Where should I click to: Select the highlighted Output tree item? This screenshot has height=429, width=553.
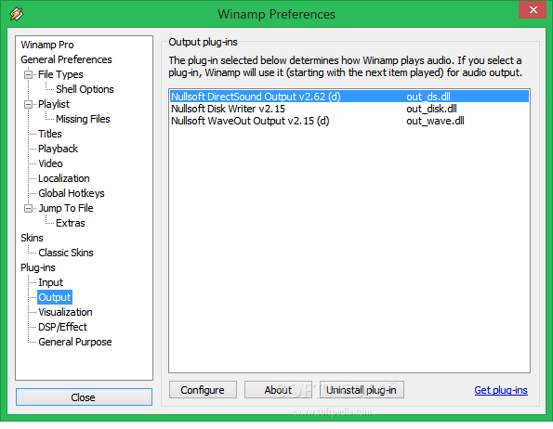[x=55, y=297]
